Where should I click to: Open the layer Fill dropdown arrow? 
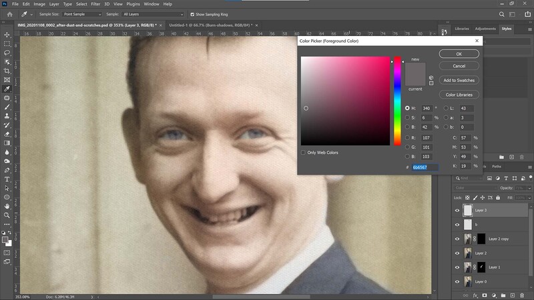click(x=529, y=197)
